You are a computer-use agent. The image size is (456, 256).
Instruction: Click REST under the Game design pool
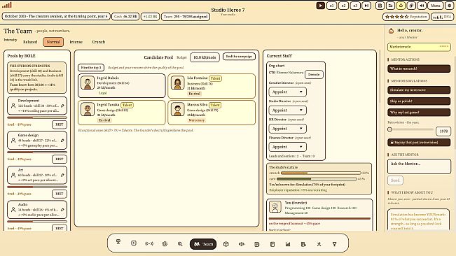coord(60,159)
